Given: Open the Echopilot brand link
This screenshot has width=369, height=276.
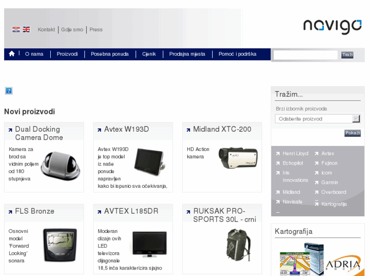Looking at the screenshot, I should point(293,163).
